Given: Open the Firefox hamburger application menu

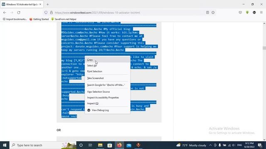Looking at the screenshot, I should [261, 12].
